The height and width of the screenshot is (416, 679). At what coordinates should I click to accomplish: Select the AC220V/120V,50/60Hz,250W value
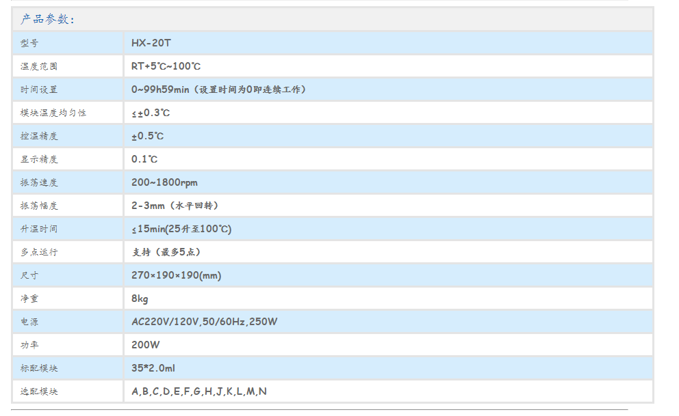click(205, 322)
